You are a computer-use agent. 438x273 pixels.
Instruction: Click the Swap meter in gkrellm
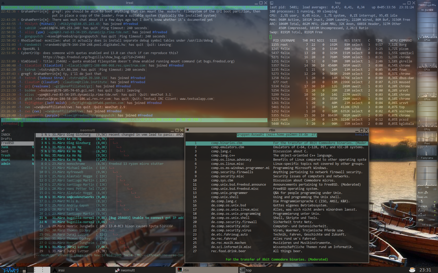click(x=427, y=197)
